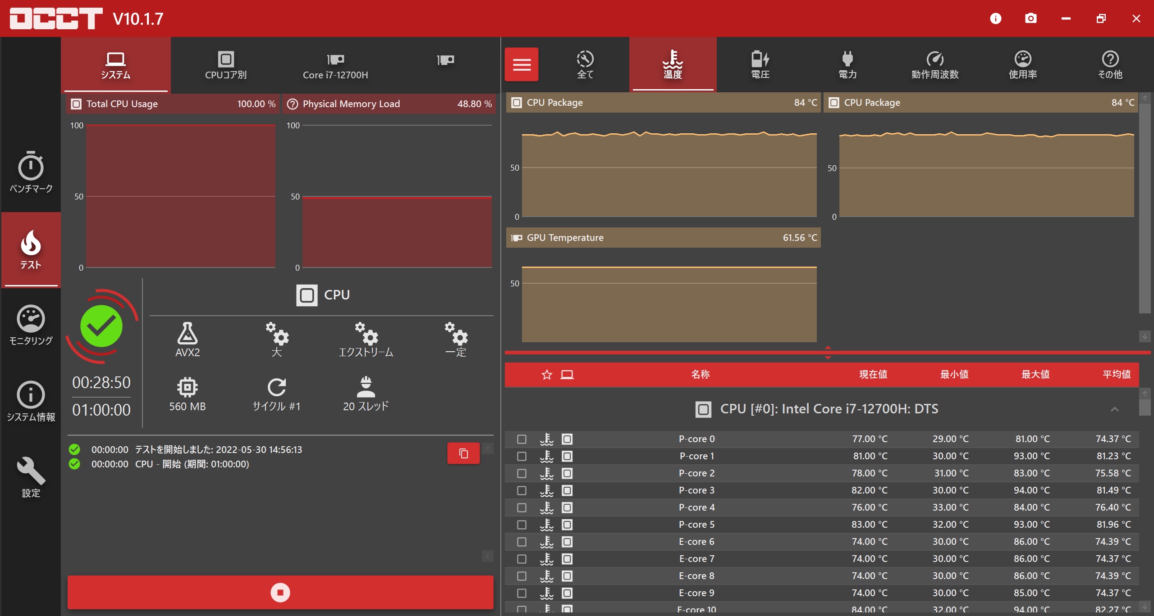Click CPU icon beside the CPU test title
Image resolution: width=1154 pixels, height=616 pixels.
[307, 295]
